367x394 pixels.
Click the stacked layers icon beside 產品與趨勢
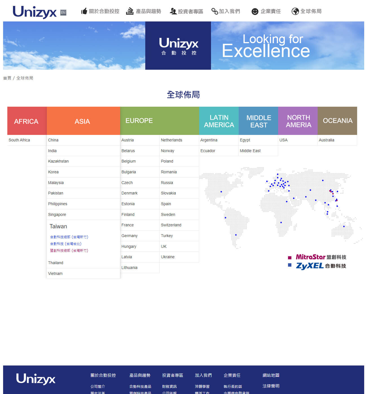[130, 11]
